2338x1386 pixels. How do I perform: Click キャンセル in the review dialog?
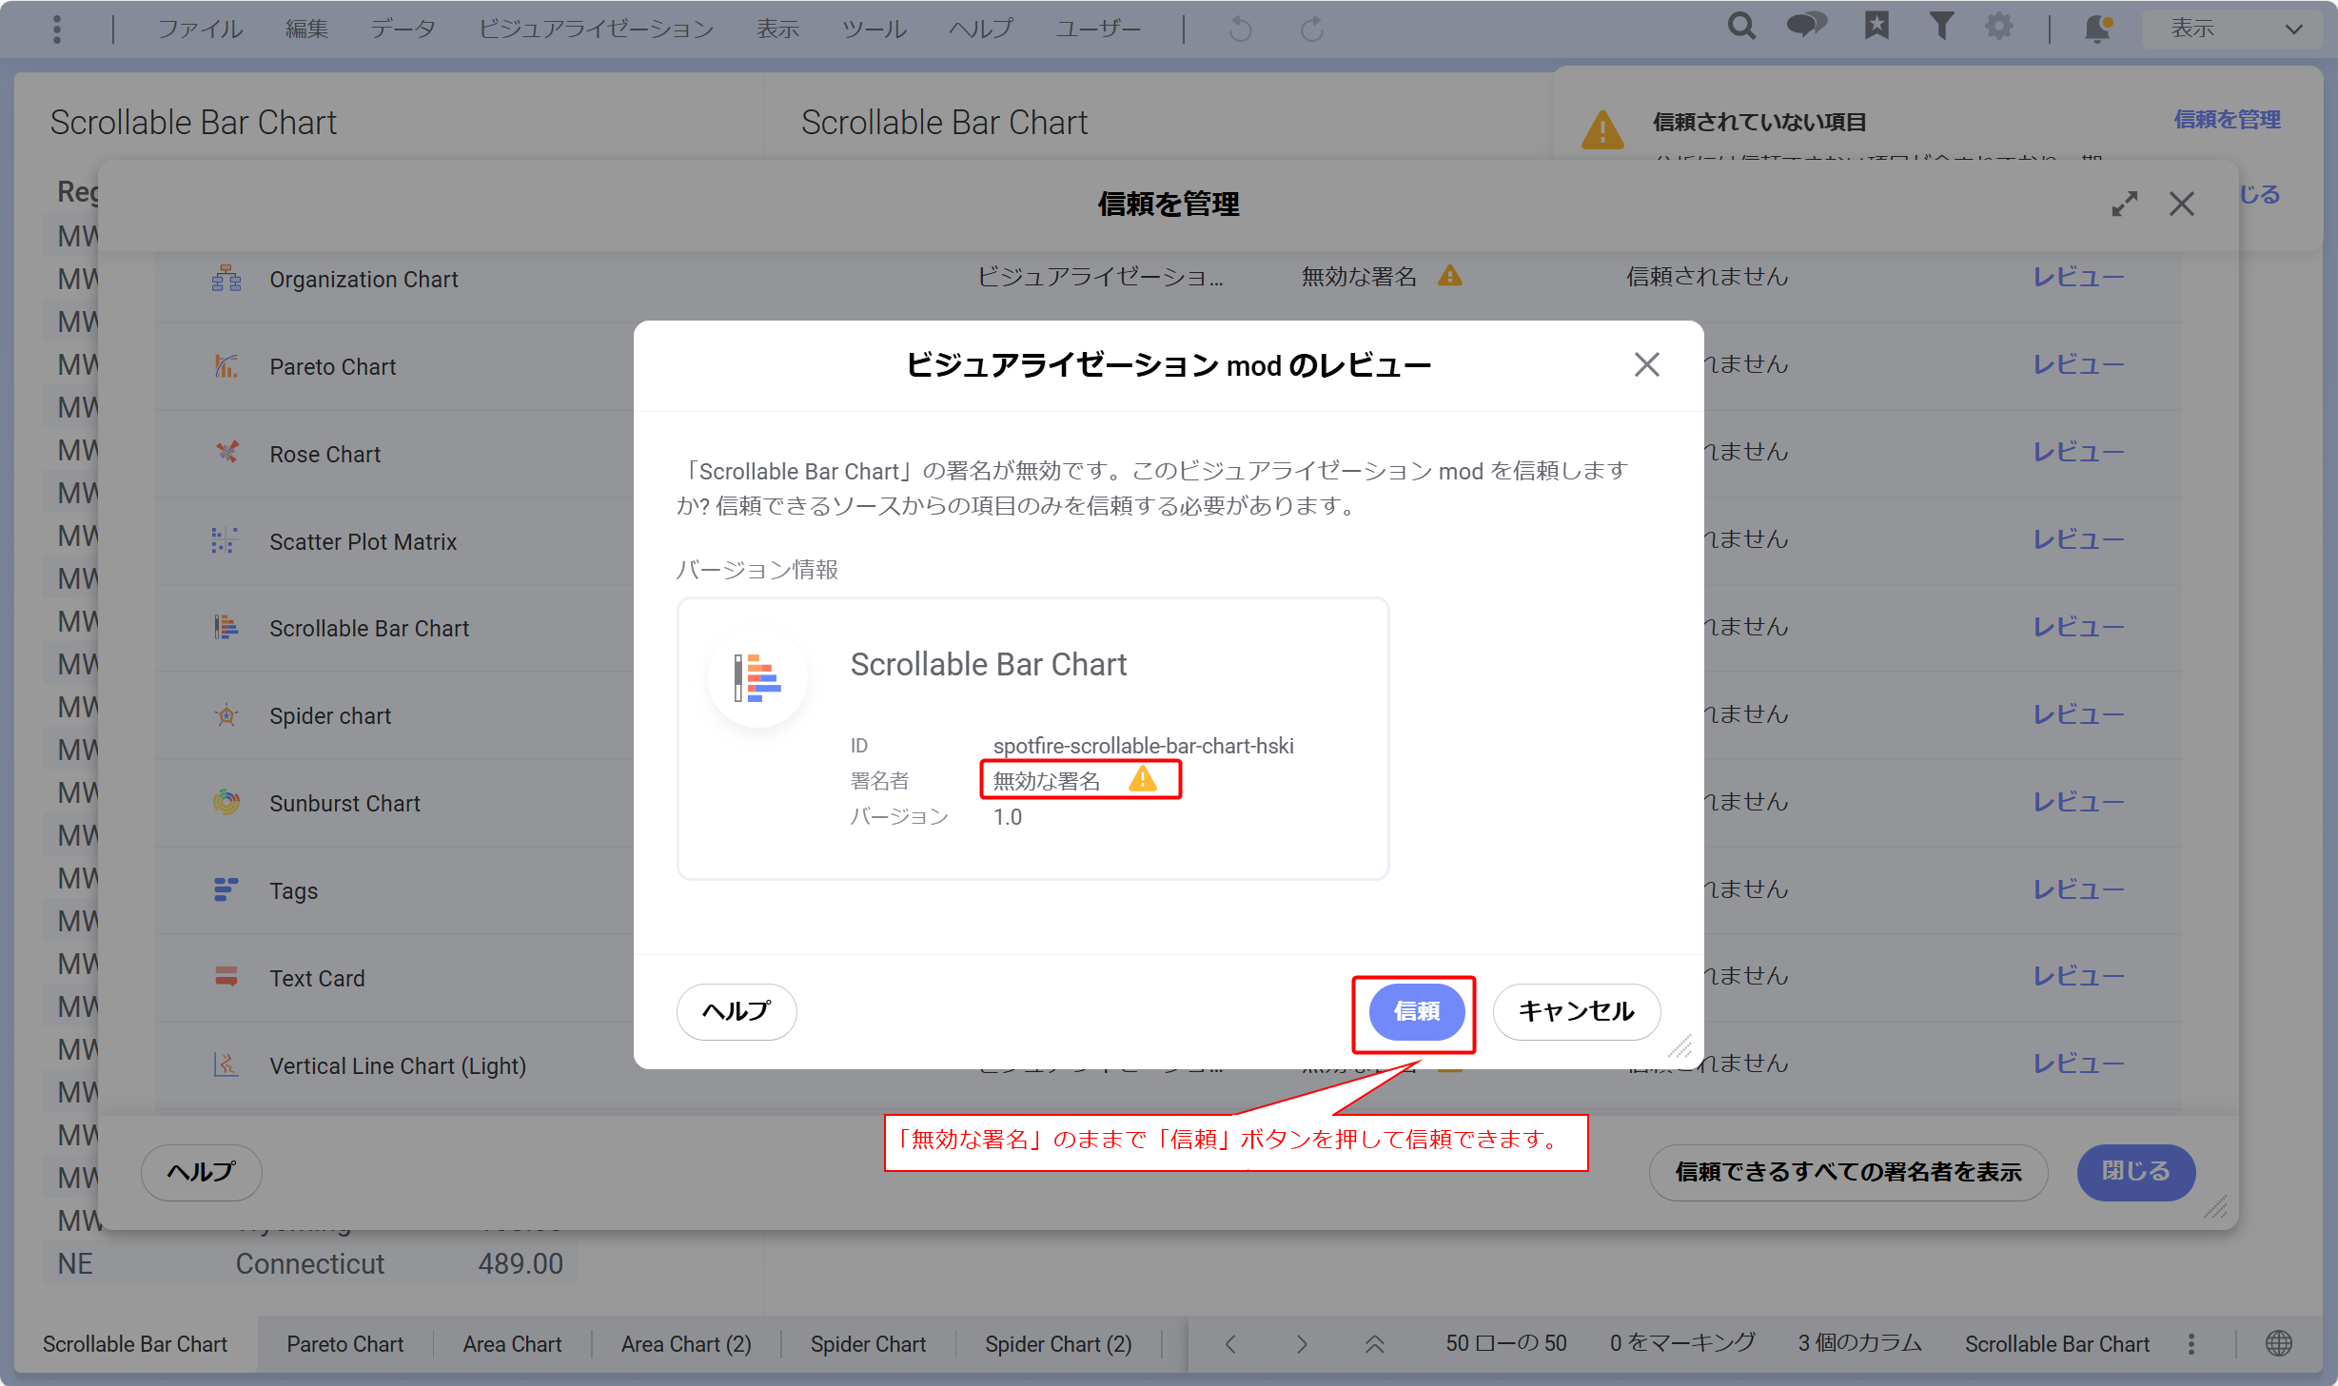click(x=1577, y=1011)
